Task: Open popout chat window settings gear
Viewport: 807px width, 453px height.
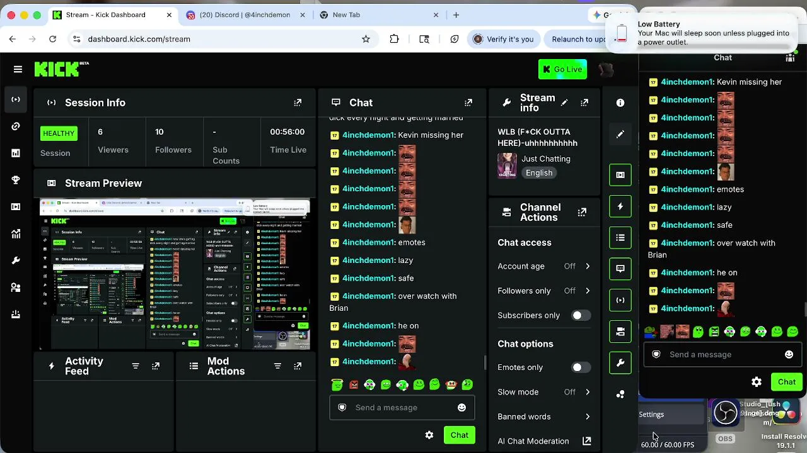Action: coord(757,382)
